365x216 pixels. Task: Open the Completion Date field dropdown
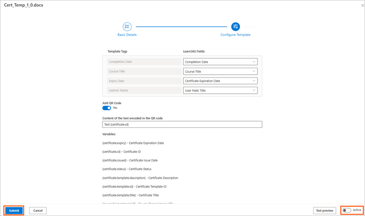point(220,62)
